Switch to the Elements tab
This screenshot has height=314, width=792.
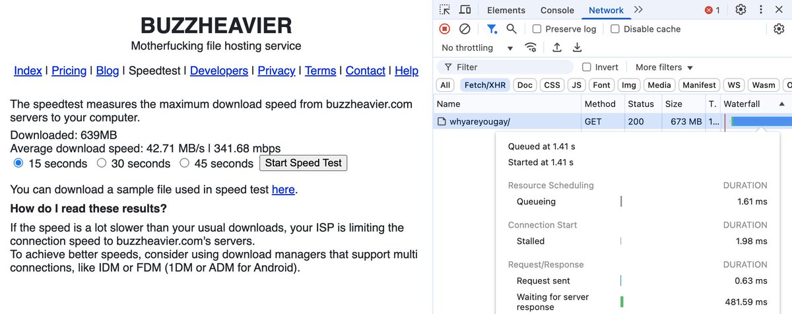(506, 10)
